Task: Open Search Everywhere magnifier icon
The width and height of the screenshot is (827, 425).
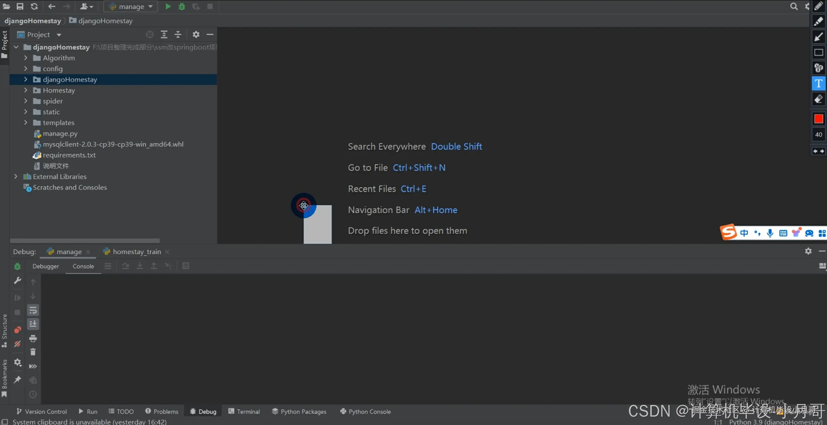Action: coord(794,6)
